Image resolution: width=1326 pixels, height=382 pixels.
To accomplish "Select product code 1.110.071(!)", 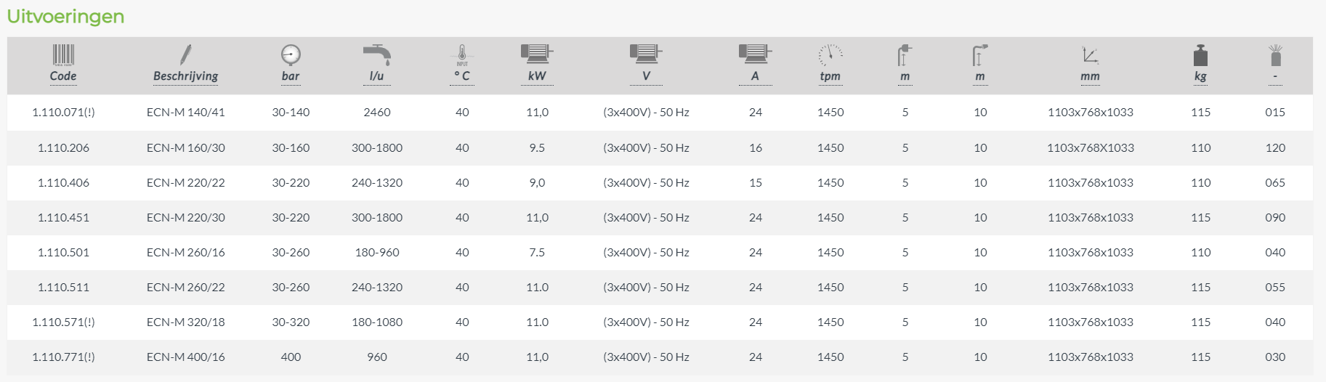I will [63, 113].
